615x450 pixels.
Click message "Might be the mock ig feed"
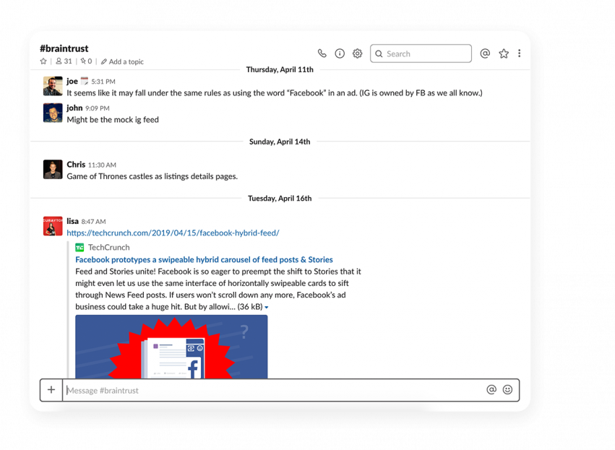[x=113, y=120]
